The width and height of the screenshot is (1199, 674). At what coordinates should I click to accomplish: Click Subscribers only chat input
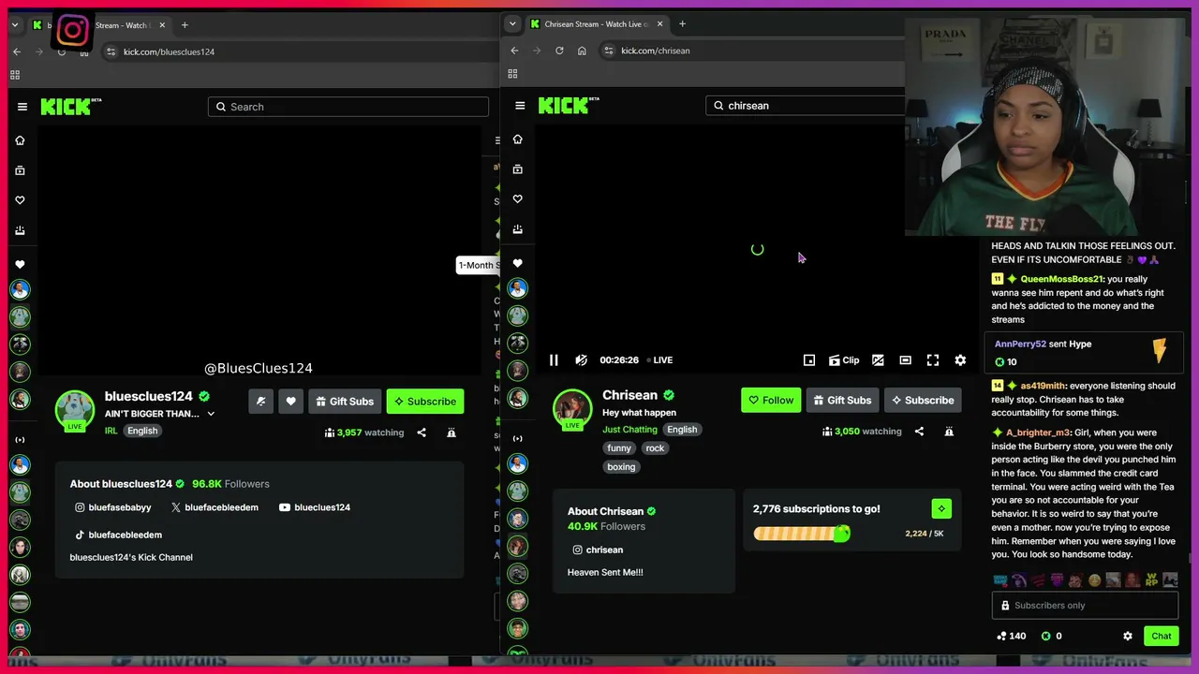[1085, 606]
